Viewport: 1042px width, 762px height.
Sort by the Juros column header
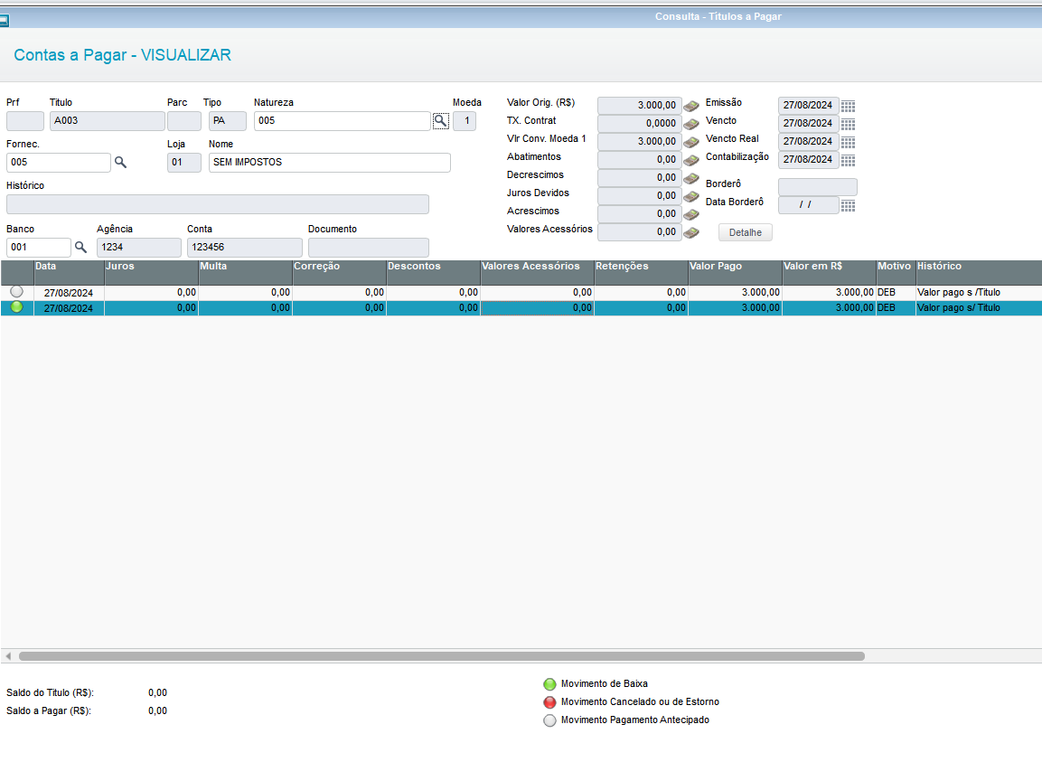pos(152,273)
